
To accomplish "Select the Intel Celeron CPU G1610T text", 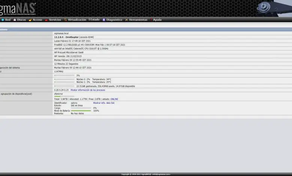I will pos(81,49).
